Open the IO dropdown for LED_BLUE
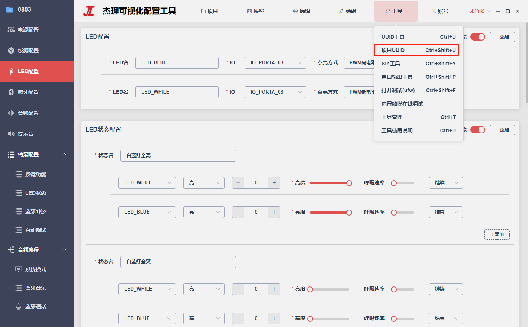 [x=276, y=63]
